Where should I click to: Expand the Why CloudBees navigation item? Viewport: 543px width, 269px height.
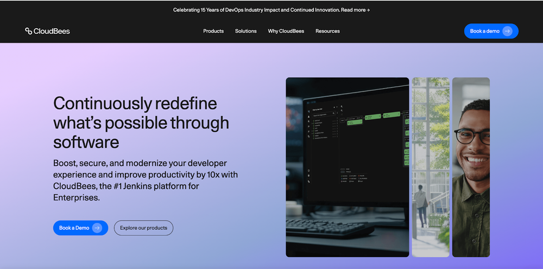[286, 31]
